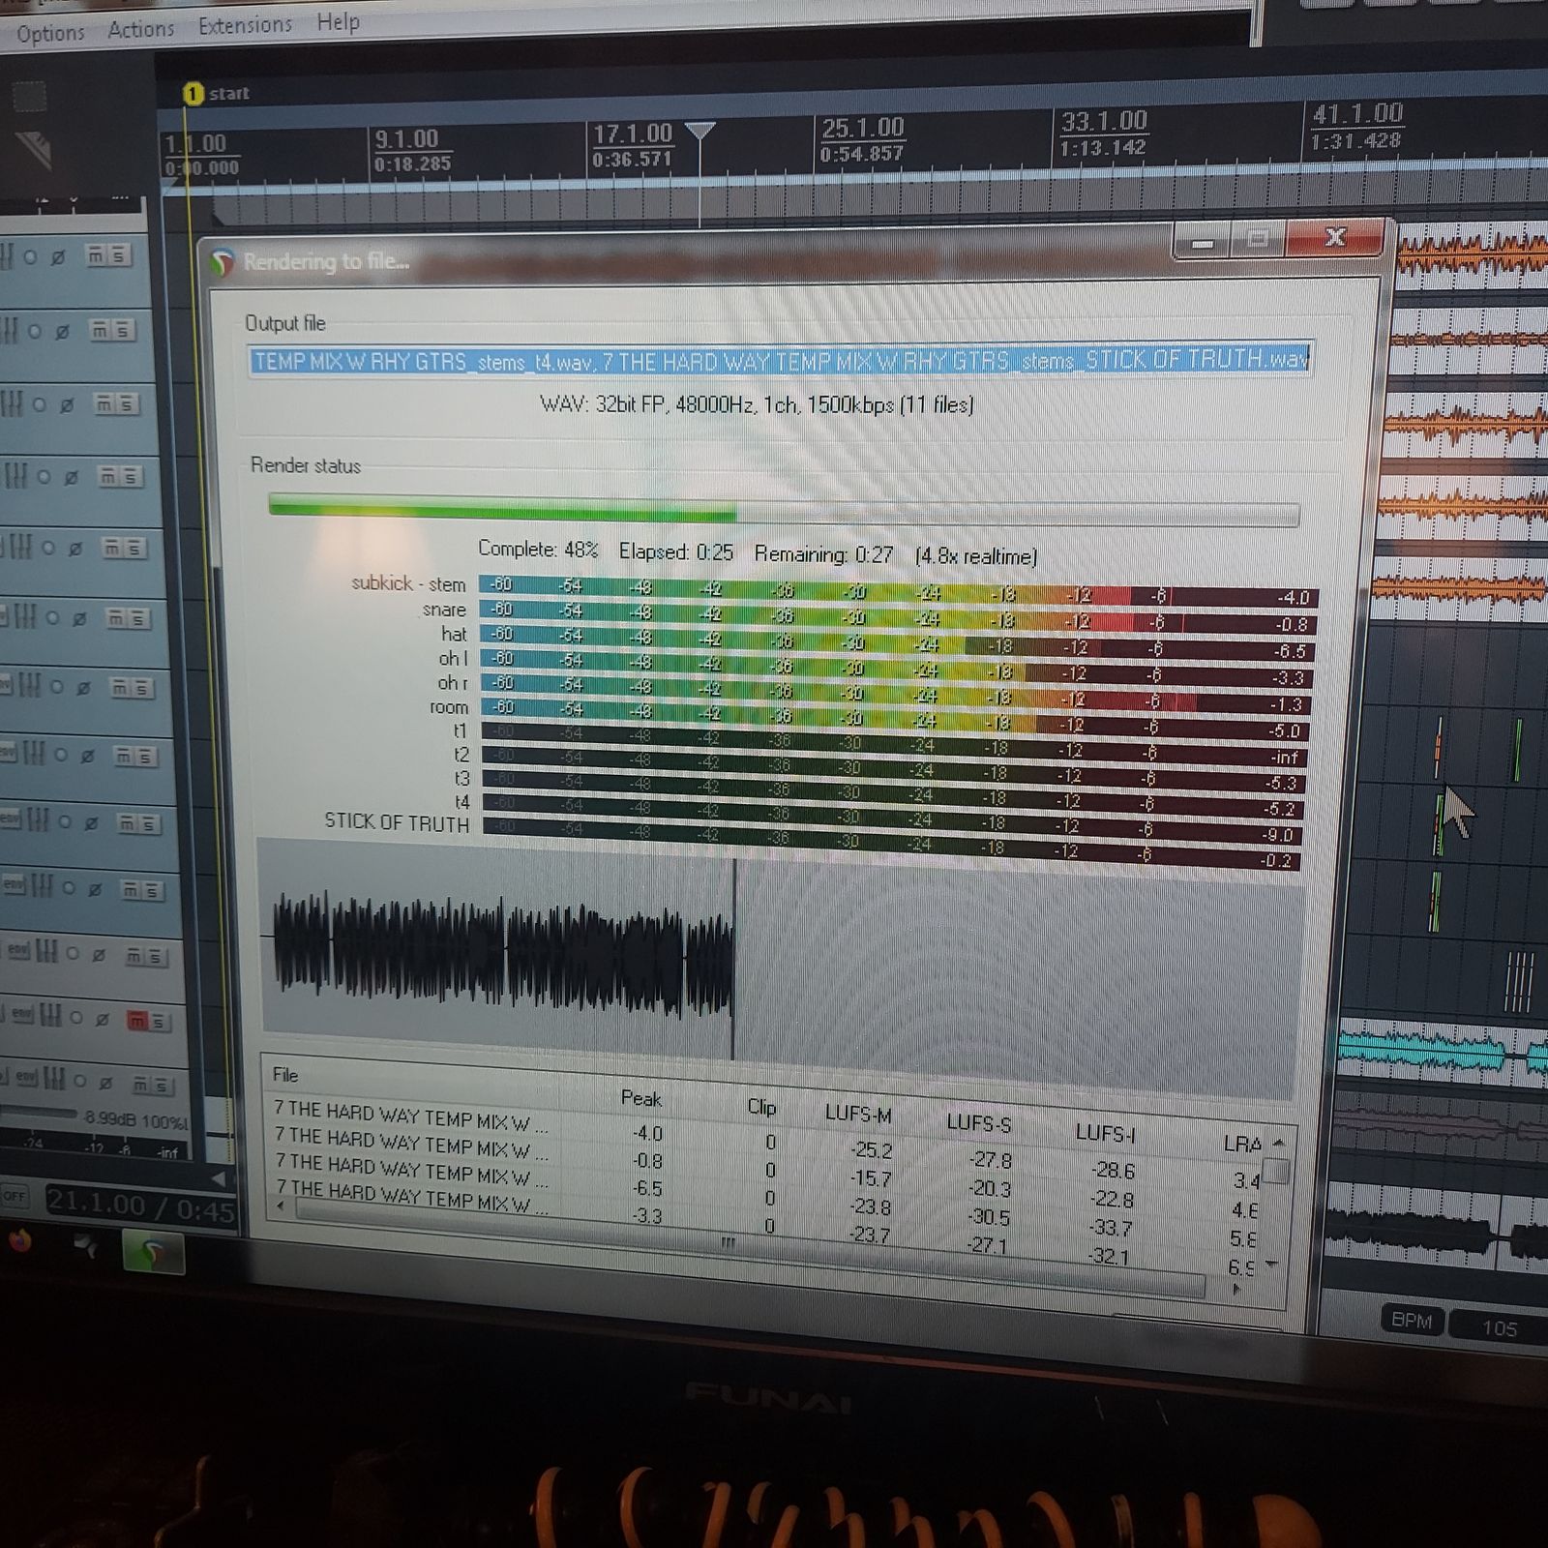Open the Extensions menu

click(245, 25)
